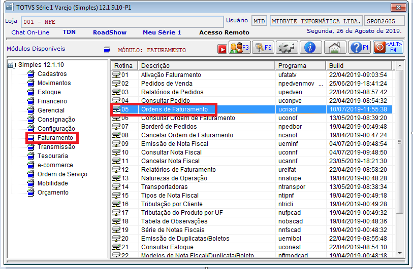Select the Faturamento module in the tree
This screenshot has height=269, width=413.
[x=55, y=138]
